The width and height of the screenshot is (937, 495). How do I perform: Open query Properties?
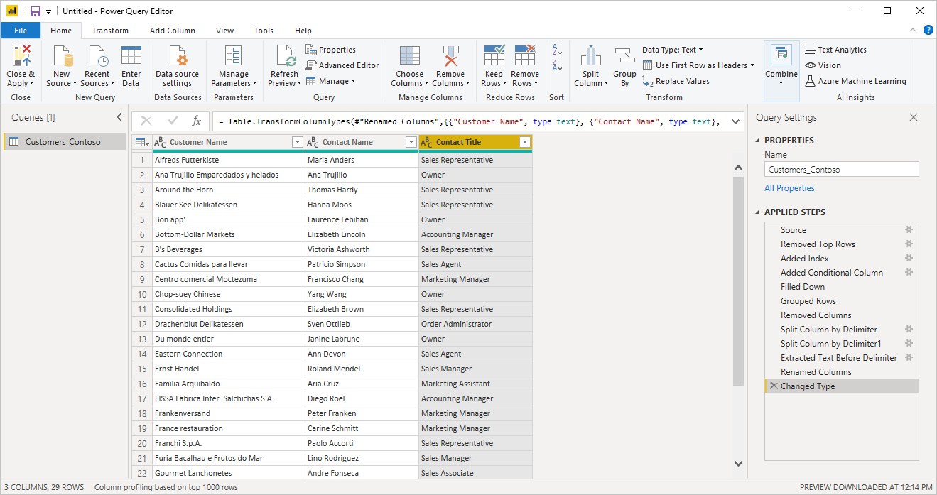pos(331,50)
